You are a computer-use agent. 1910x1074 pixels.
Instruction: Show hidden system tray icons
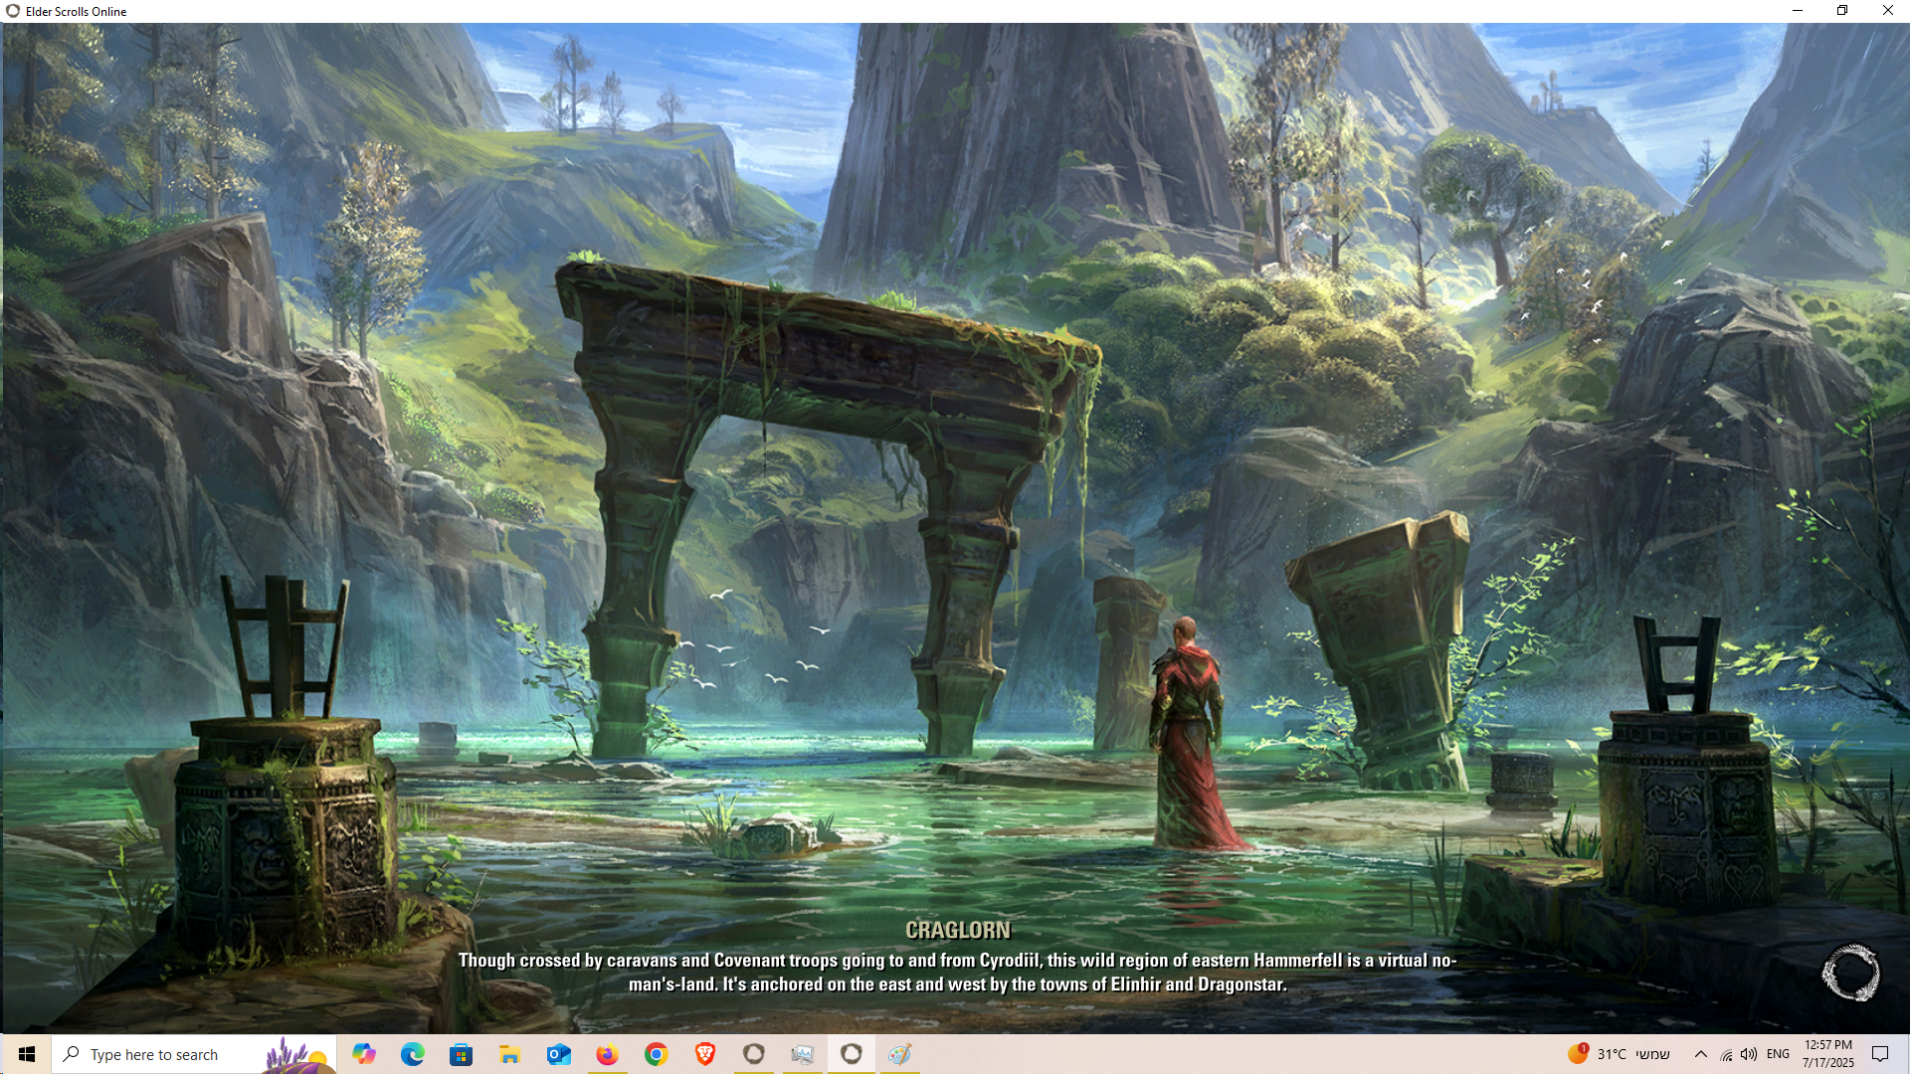(1701, 1054)
